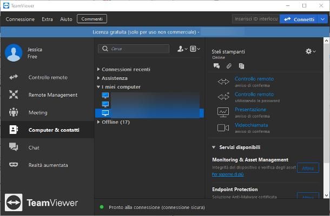Screen dimensions: 330x216
Task: Open the Steli stampanti settings gear menu
Action: [x=311, y=51]
